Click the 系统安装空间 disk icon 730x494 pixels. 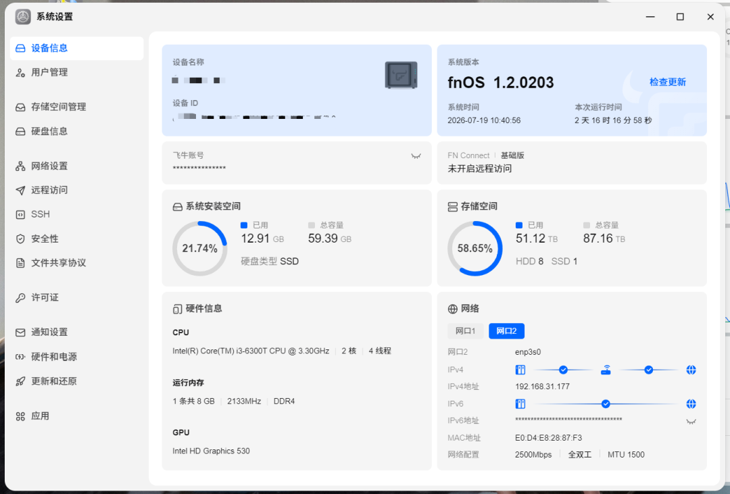177,207
